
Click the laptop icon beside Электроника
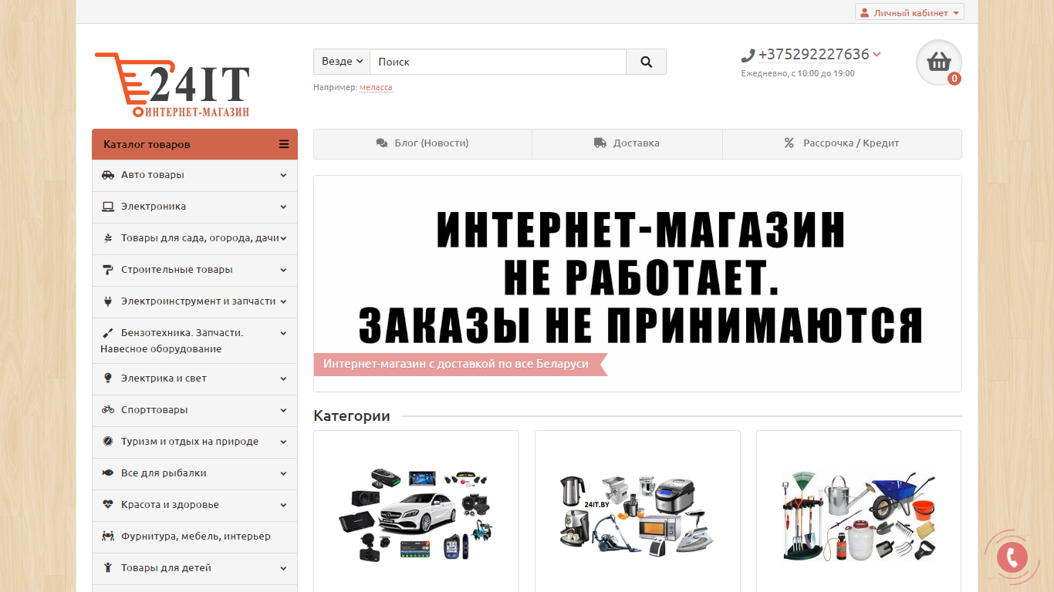pos(108,207)
